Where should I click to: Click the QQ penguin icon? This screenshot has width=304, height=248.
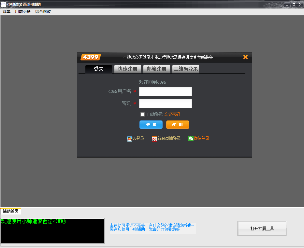(x=129, y=139)
